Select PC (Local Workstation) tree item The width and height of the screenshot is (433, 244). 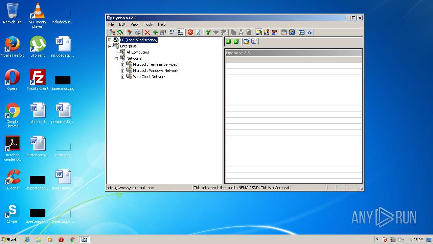[139, 40]
